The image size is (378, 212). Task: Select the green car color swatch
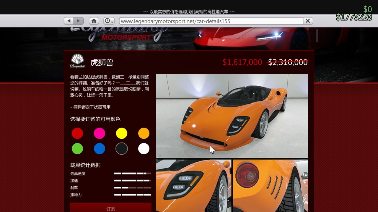click(x=77, y=149)
